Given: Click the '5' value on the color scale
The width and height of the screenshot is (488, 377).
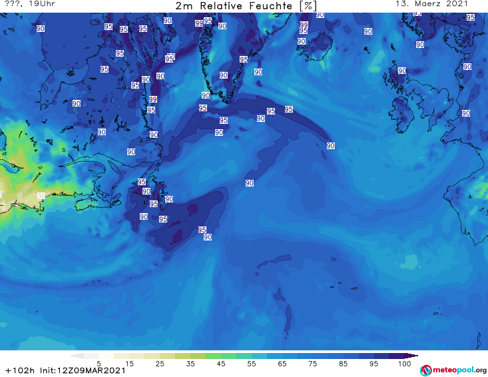Looking at the screenshot, I should click(99, 364).
